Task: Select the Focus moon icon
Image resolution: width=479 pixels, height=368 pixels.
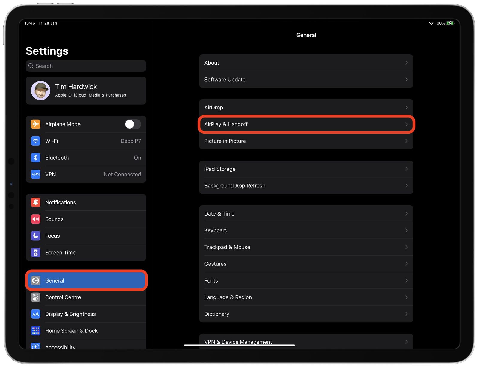Action: [x=35, y=236]
